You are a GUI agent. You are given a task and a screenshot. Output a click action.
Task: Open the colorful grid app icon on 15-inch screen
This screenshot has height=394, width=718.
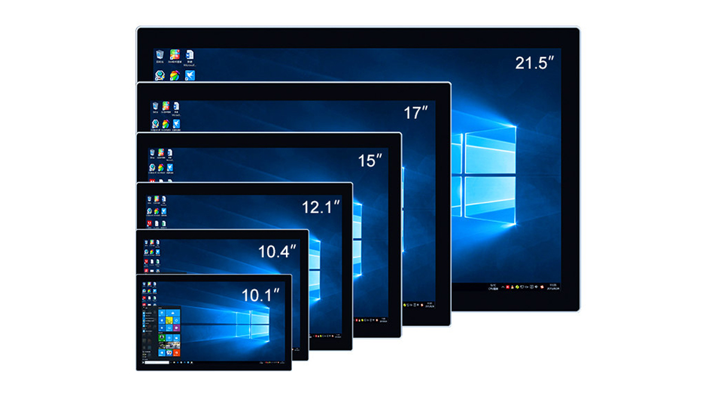162,153
